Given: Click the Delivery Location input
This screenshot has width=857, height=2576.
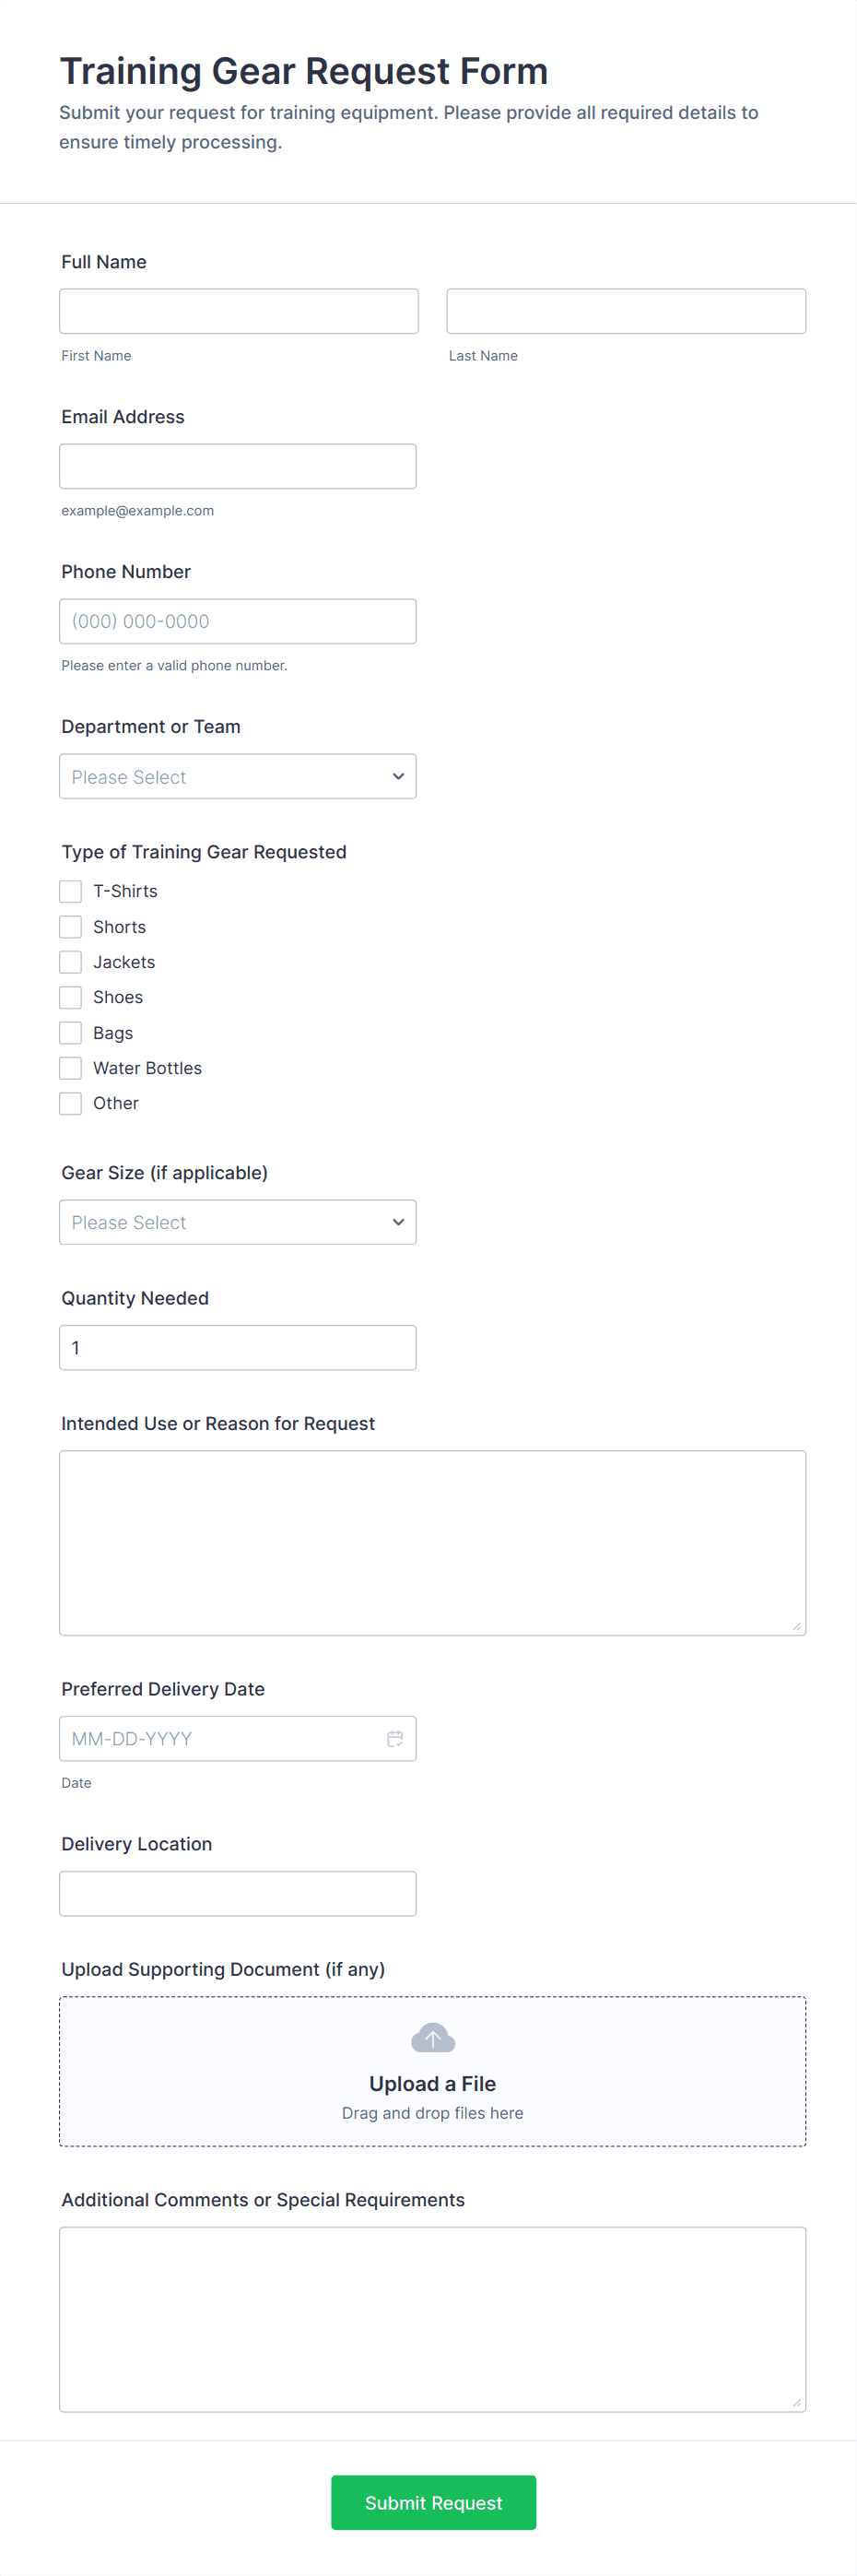Looking at the screenshot, I should (237, 1893).
